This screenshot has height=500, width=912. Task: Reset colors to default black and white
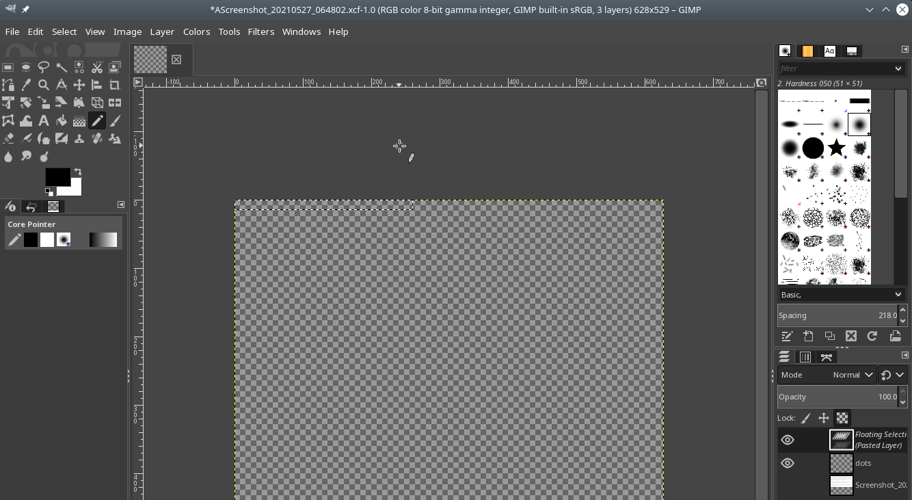(x=49, y=192)
